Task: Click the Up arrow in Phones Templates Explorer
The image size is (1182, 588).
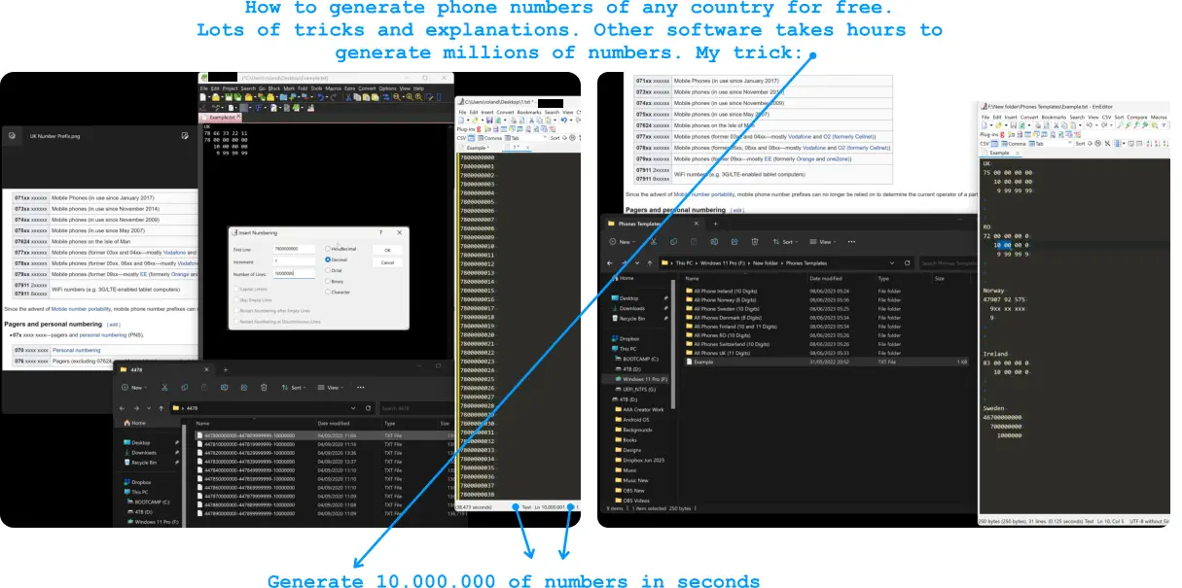Action: 649,262
